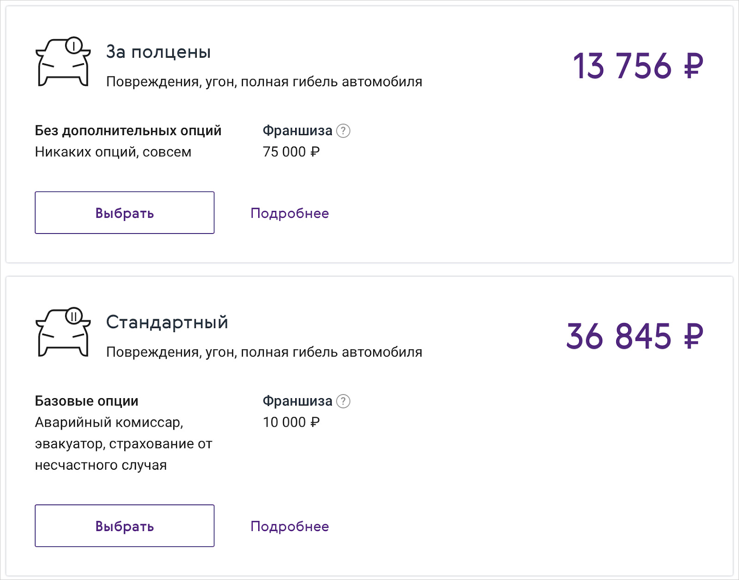Click the За полцены plan title
The height and width of the screenshot is (580, 739).
pyautogui.click(x=158, y=52)
